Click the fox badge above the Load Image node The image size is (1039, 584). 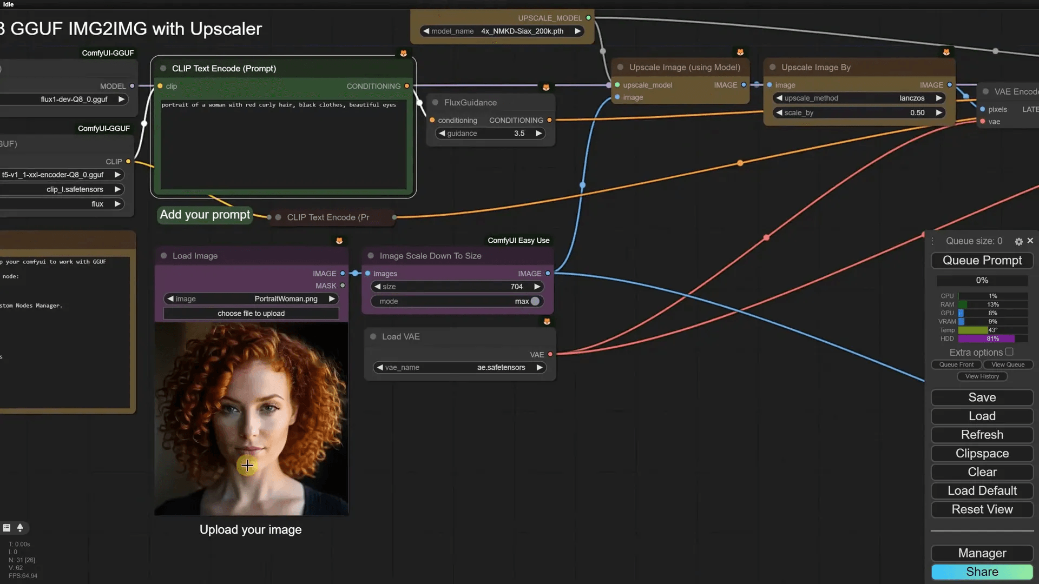(339, 241)
